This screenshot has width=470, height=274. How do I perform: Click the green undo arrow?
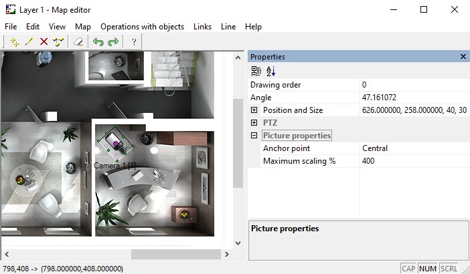click(98, 42)
